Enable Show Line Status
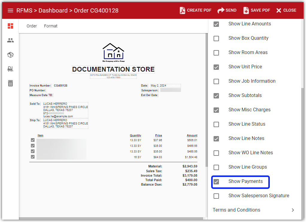Screen dimensions: 306x222 (x=216, y=124)
